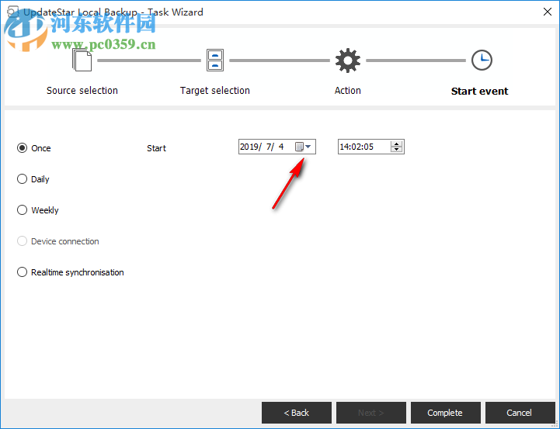Select the Daily radio button

23,179
